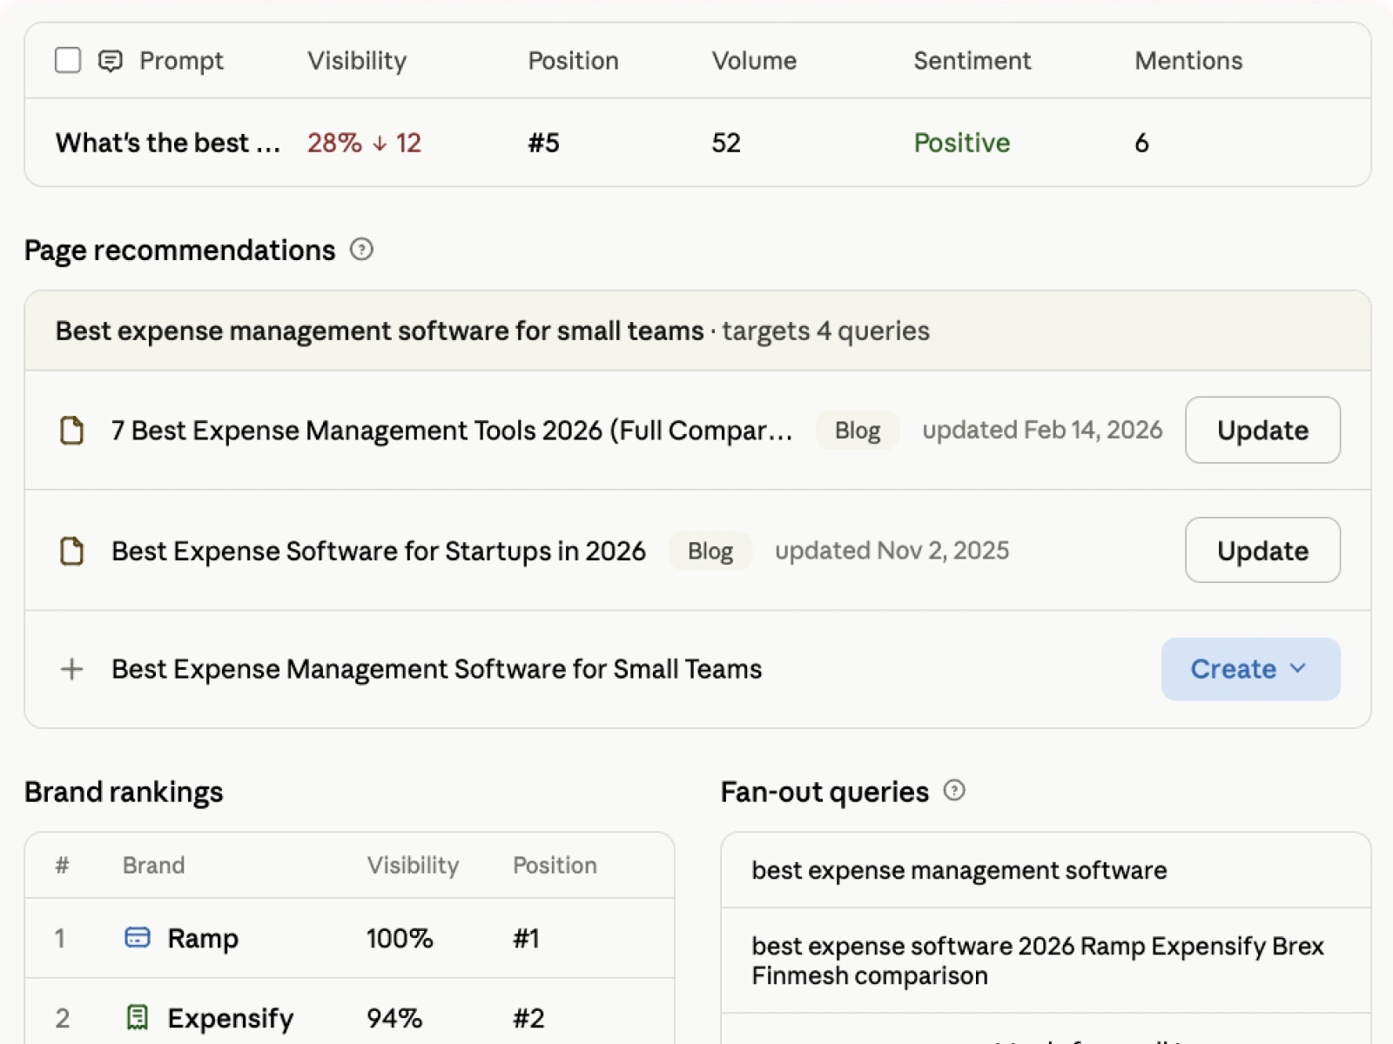This screenshot has height=1044, width=1393.
Task: Click the Visibility header in Brand rankings
Action: click(413, 865)
